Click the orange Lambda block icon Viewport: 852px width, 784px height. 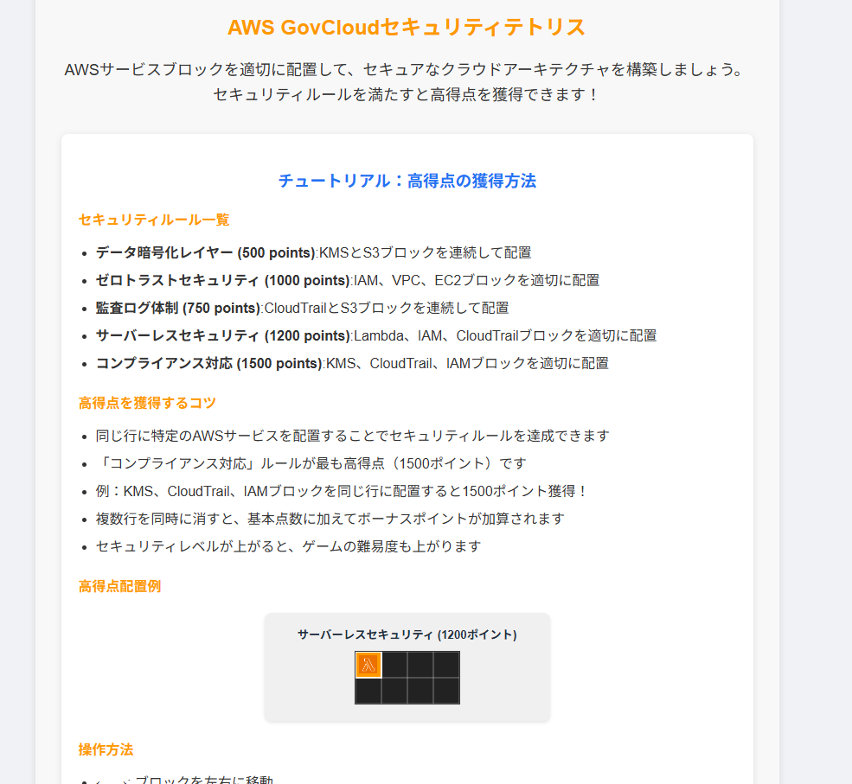click(368, 665)
